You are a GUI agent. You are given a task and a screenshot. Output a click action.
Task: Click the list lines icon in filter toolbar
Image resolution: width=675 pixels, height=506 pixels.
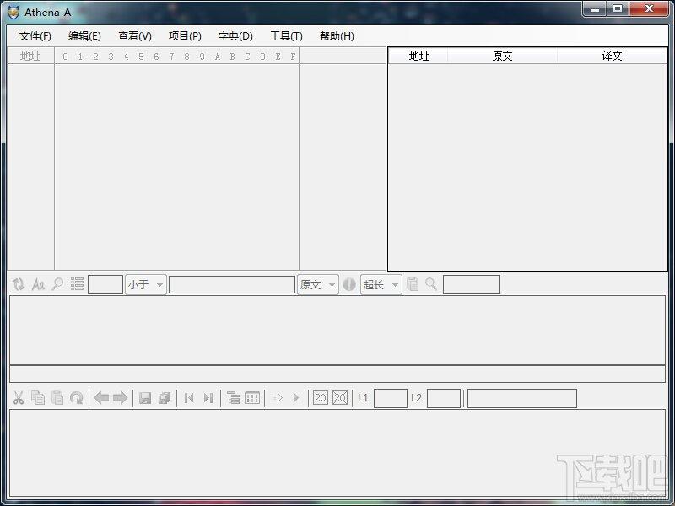click(x=77, y=284)
